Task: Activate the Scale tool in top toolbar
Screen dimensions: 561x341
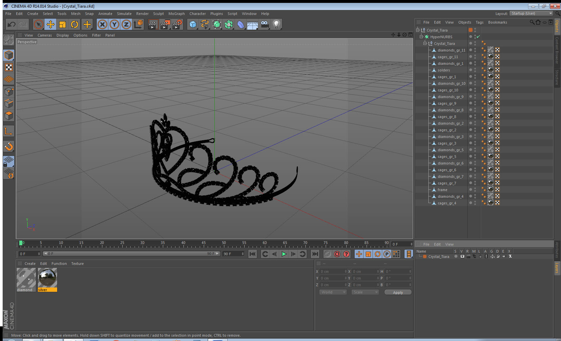Action: pyautogui.click(x=62, y=24)
